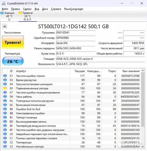Click blue status icon for Полных циклов парковок головок

point(5,138)
